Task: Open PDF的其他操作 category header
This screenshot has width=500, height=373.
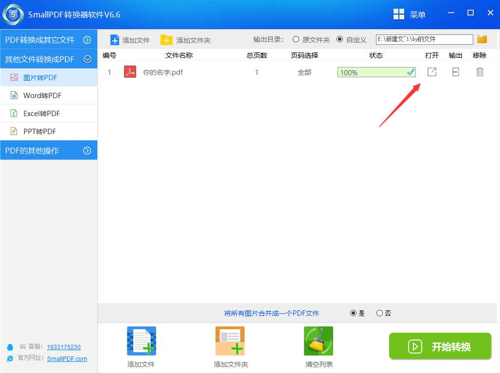Action: point(49,151)
